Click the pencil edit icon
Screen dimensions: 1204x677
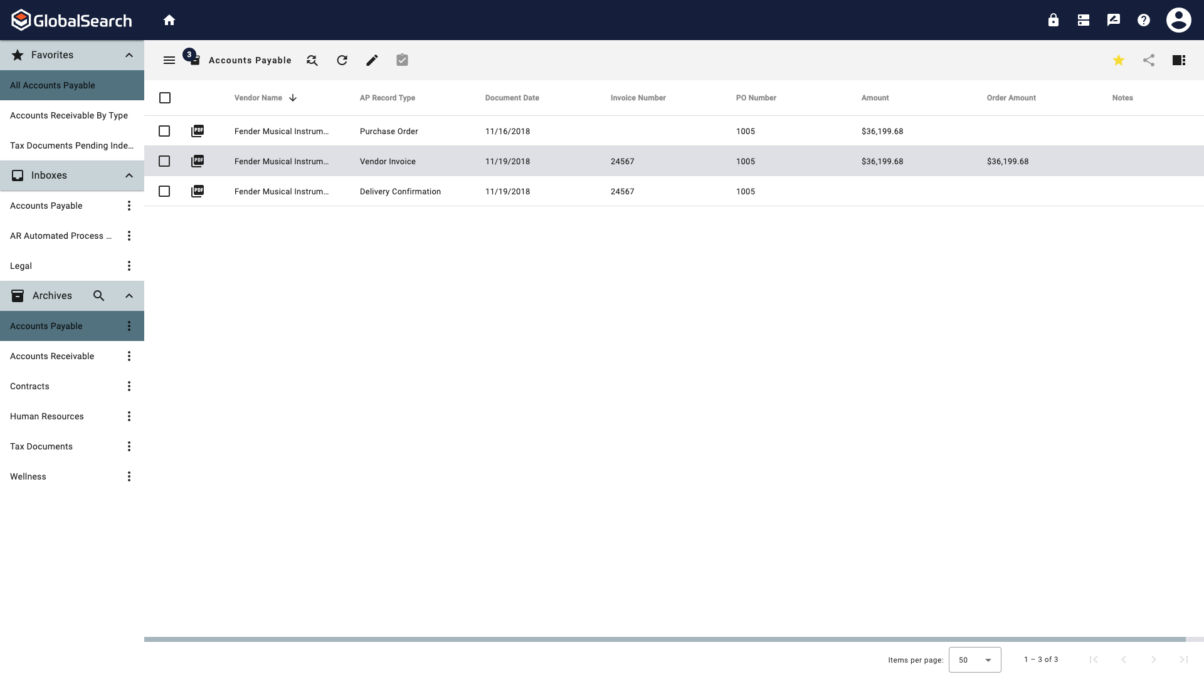pyautogui.click(x=372, y=60)
